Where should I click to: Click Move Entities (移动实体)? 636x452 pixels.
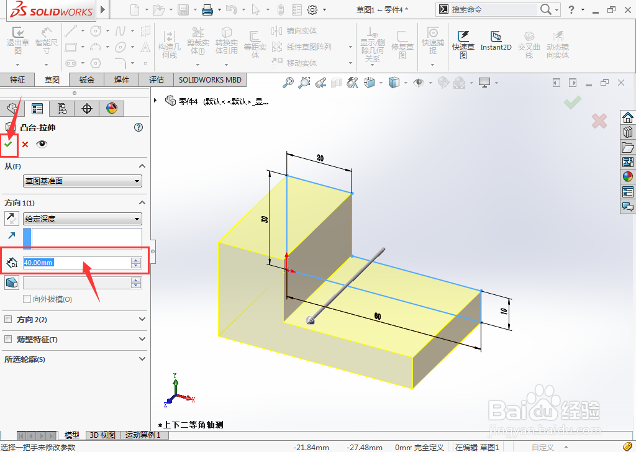pyautogui.click(x=294, y=63)
